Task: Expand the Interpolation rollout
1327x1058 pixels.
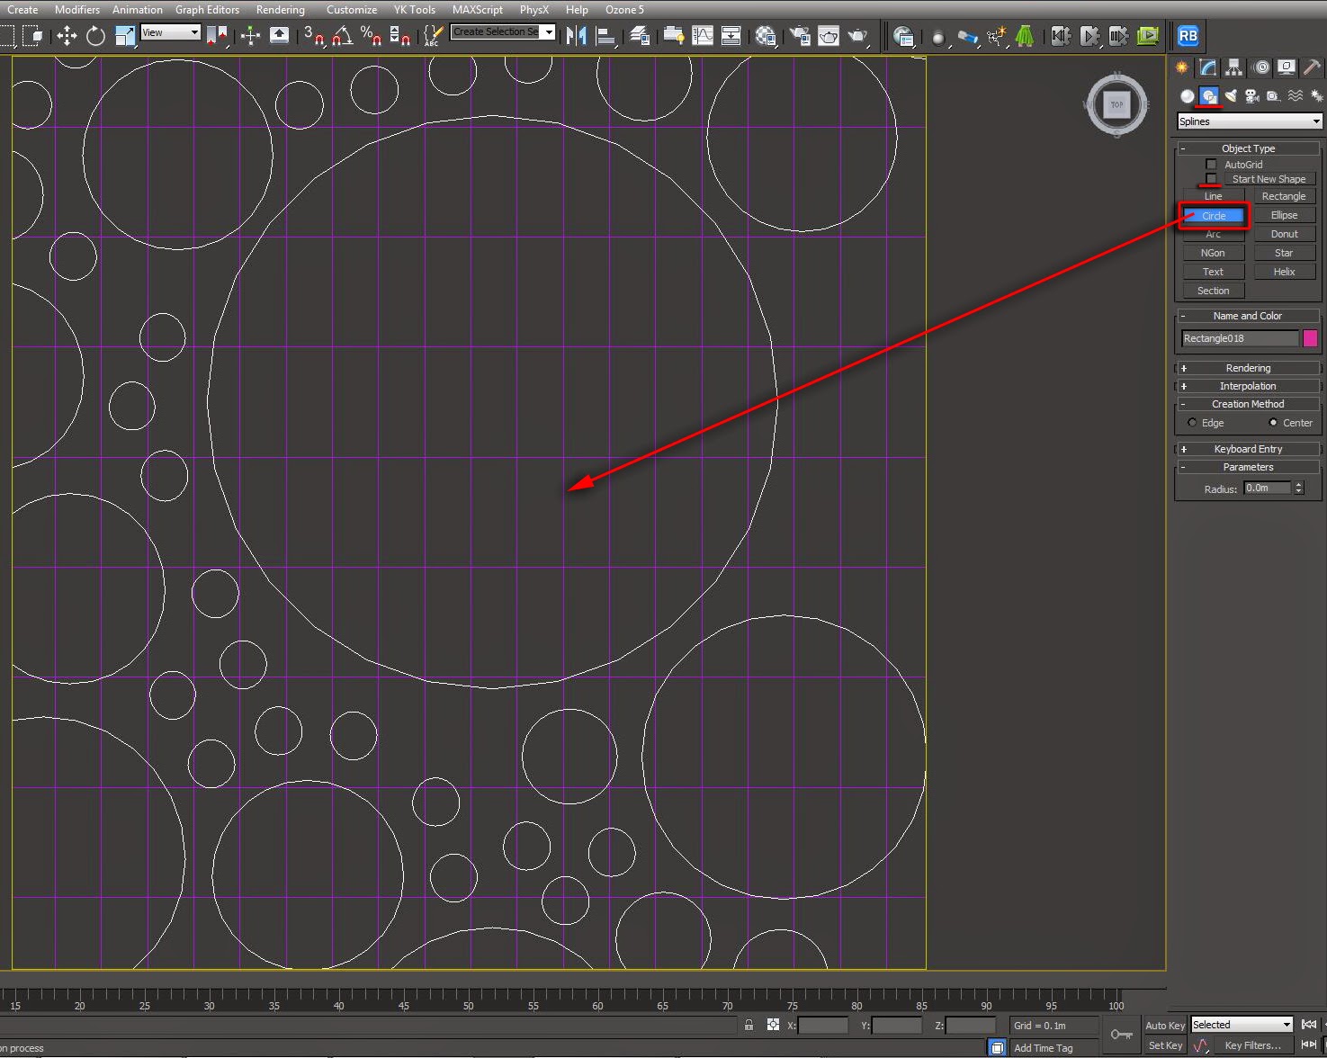Action: pos(1248,386)
